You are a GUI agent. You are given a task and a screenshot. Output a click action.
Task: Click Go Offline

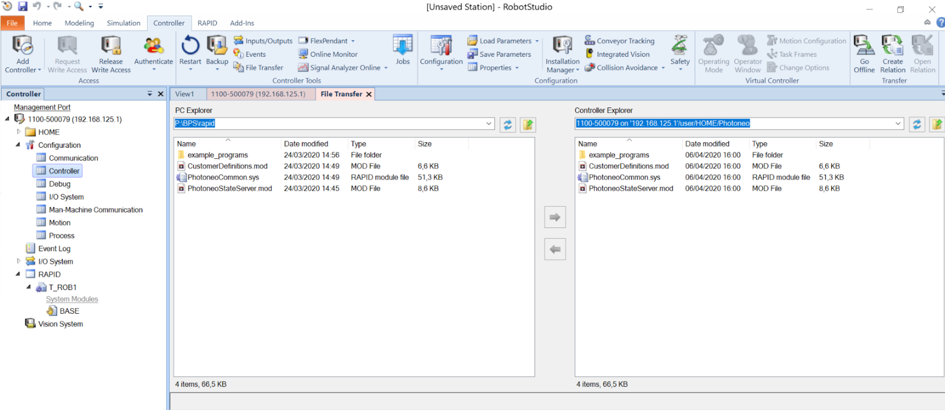coord(864,54)
